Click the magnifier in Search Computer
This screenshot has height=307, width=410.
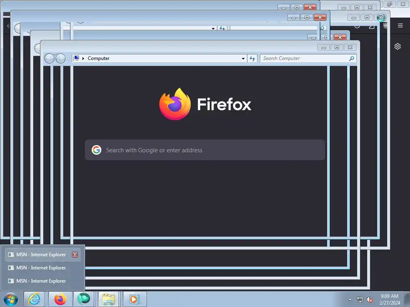(352, 58)
